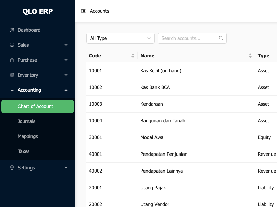Sort accounts by Name column arrows
The height and width of the screenshot is (207, 277).
[250, 56]
